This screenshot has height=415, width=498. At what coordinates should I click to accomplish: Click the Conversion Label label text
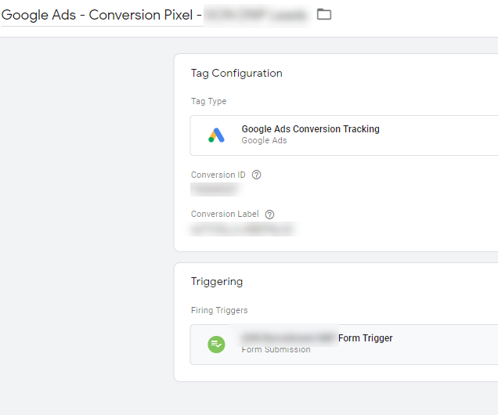(x=224, y=214)
